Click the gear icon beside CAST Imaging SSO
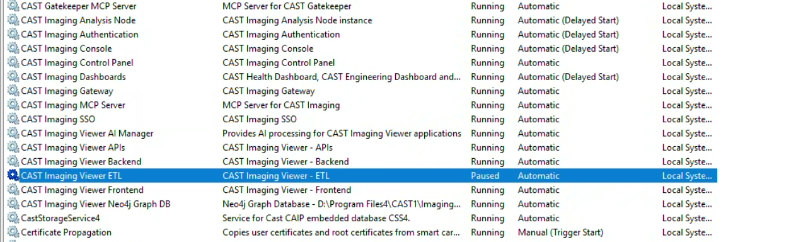The height and width of the screenshot is (242, 796). [13, 119]
